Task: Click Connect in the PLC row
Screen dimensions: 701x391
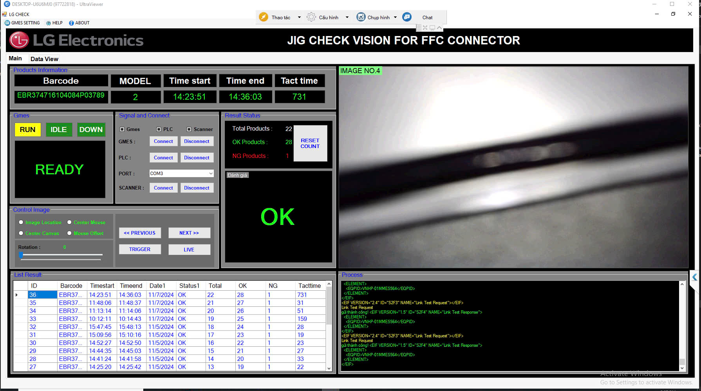Action: pos(163,157)
